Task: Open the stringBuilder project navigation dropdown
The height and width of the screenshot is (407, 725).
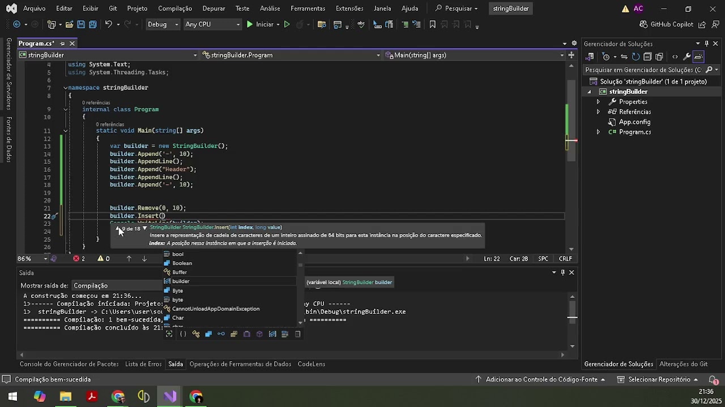Action: [x=108, y=55]
